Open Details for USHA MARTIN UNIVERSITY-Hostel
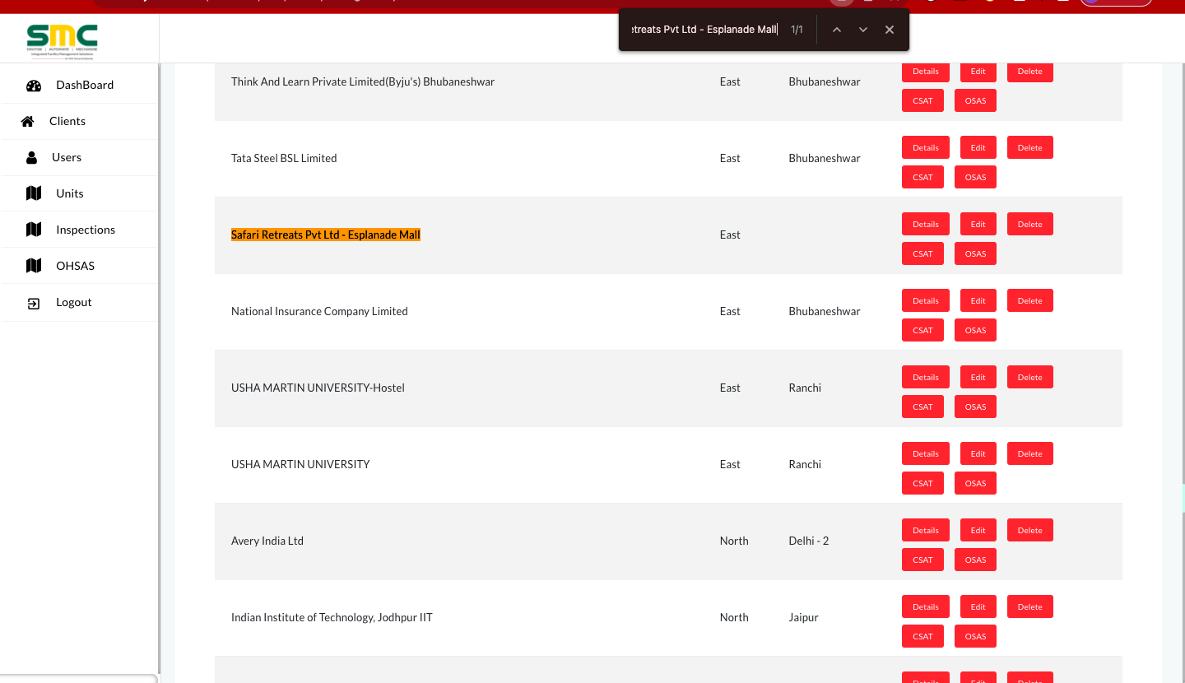Viewport: 1185px width, 683px height. click(926, 378)
